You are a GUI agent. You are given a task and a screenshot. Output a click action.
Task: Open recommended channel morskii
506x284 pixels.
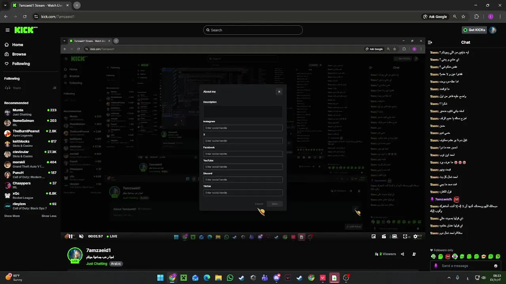tap(30, 164)
